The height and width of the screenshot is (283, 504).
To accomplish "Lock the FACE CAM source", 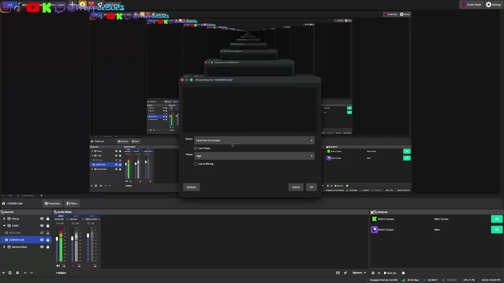I will click(48, 233).
